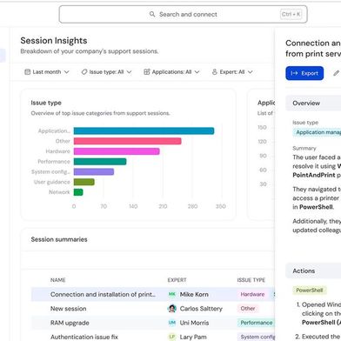Click the blue Application bar in chart
This screenshot has width=341, height=341.
point(144,131)
